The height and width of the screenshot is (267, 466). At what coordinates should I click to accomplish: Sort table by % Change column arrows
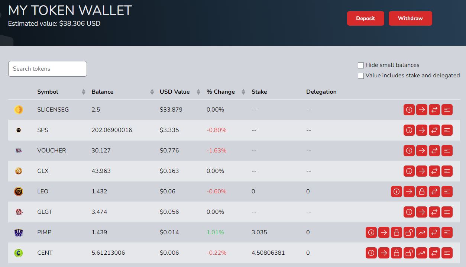(x=243, y=92)
